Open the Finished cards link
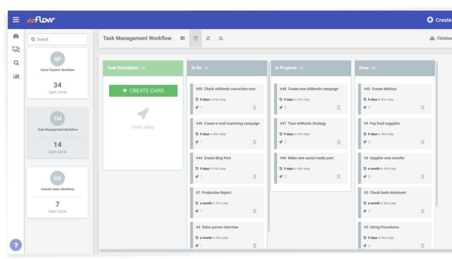 pyautogui.click(x=441, y=39)
